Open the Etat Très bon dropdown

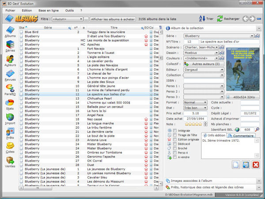tap(195, 108)
